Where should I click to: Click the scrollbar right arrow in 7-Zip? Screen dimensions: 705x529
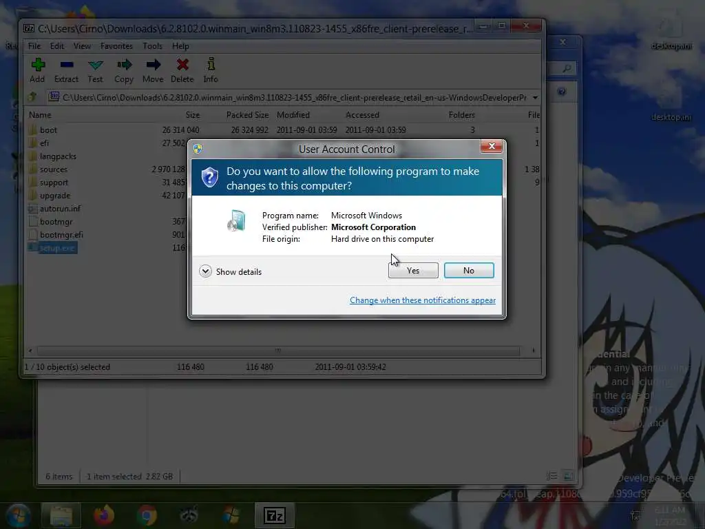(534, 350)
